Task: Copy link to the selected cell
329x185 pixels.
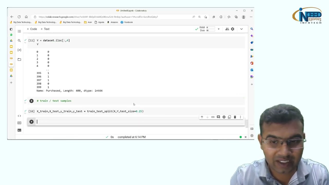Action: point(213,117)
